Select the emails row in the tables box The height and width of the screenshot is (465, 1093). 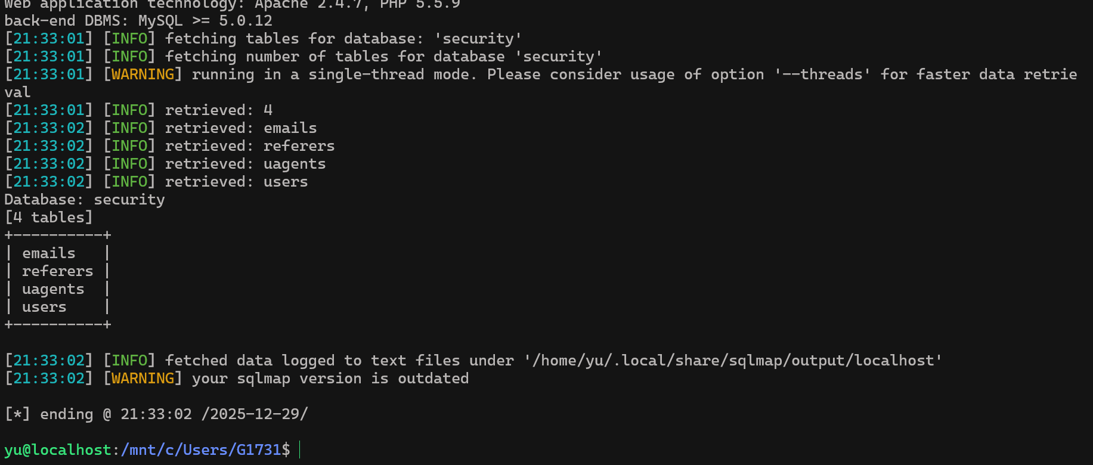49,253
